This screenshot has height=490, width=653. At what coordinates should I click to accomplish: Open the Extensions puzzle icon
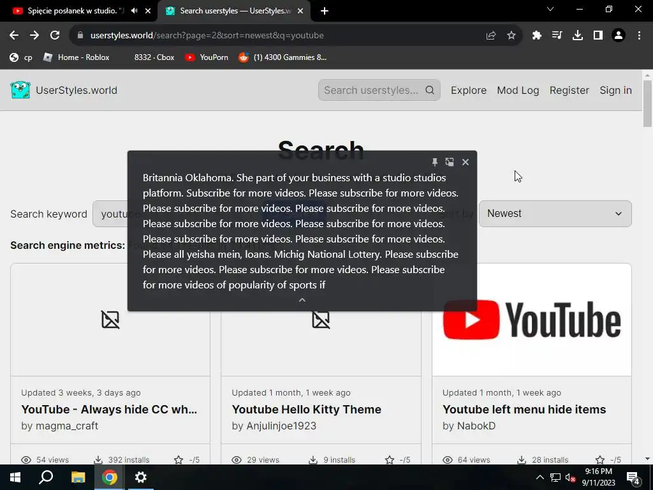(x=536, y=36)
